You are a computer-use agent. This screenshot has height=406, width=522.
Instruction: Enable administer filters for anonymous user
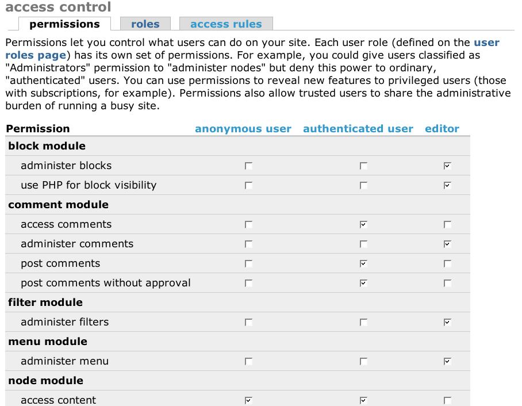click(x=248, y=323)
